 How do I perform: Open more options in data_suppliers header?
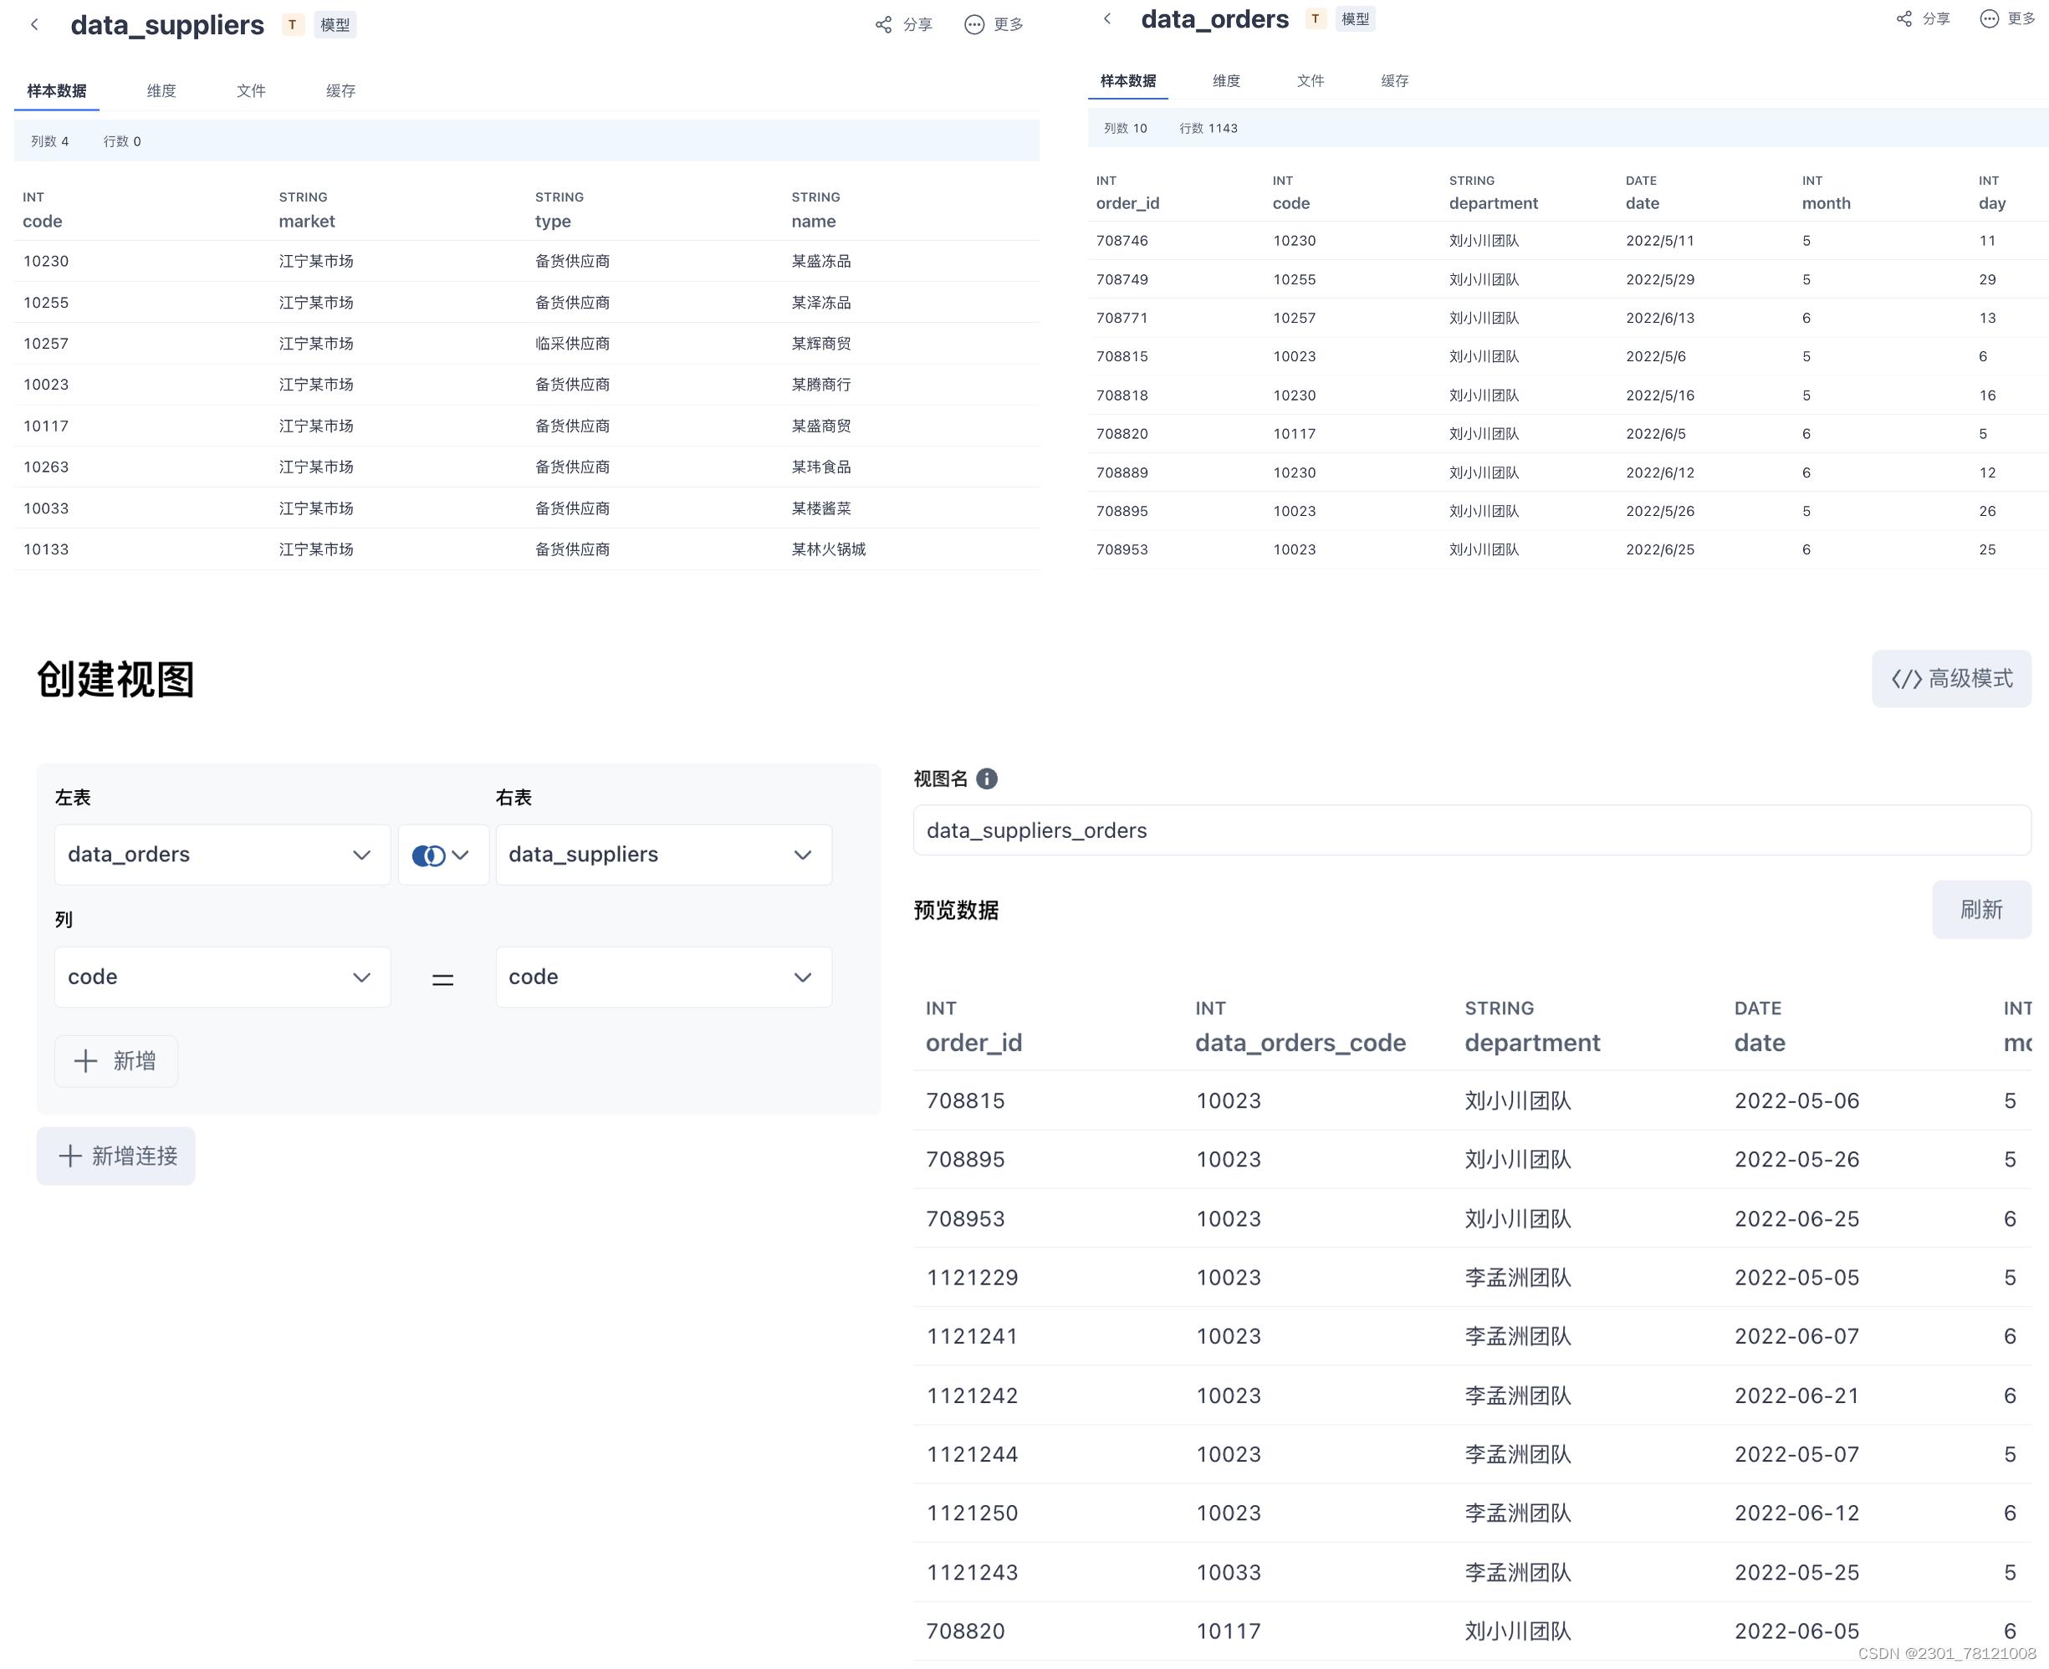994,25
